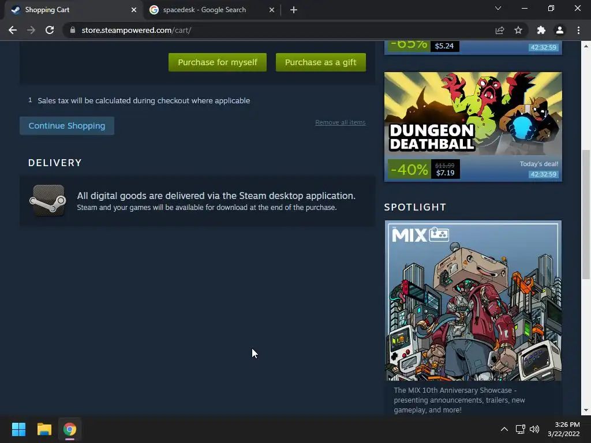Show hidden system tray icons
Screen dimensions: 591x443
[504, 429]
